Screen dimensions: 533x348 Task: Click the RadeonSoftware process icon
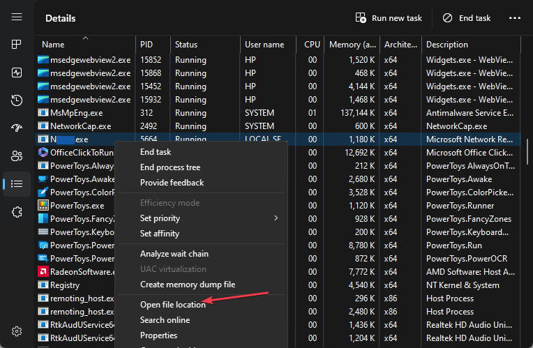[43, 272]
